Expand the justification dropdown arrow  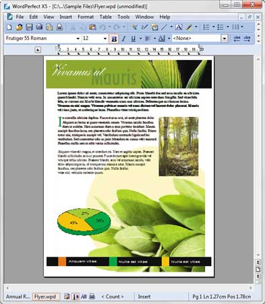155,39
